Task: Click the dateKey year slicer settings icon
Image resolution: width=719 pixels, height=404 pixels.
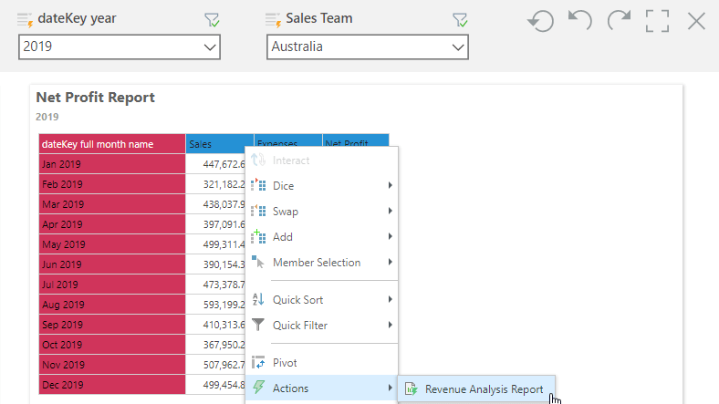Action: [x=25, y=20]
